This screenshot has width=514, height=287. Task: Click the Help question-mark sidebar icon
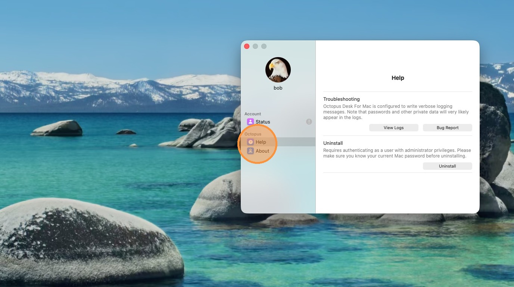250,142
